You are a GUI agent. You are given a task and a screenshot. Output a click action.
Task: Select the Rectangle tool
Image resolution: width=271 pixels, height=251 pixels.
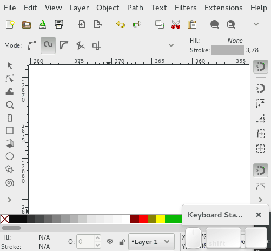[10, 130]
